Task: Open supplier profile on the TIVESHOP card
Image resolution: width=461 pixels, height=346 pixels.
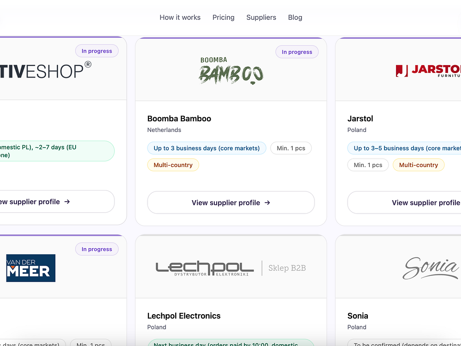Action: pyautogui.click(x=57, y=202)
